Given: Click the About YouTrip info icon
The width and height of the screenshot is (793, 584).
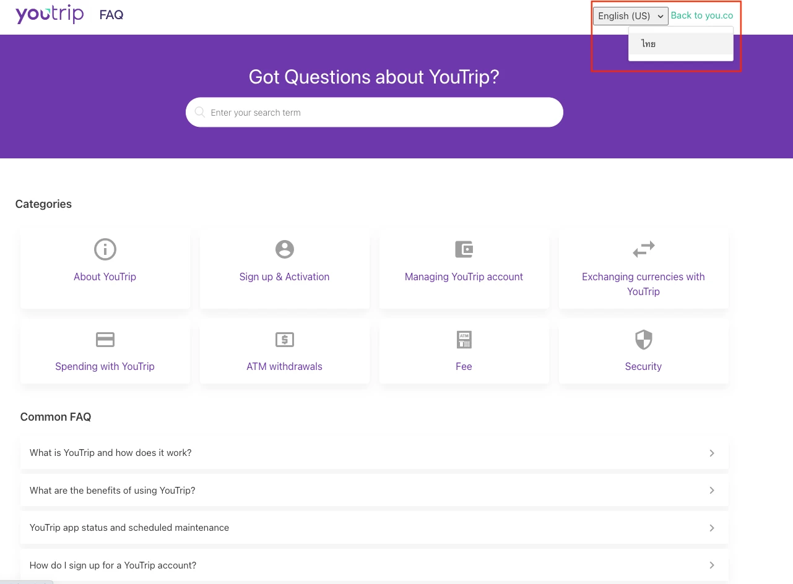Looking at the screenshot, I should point(105,249).
